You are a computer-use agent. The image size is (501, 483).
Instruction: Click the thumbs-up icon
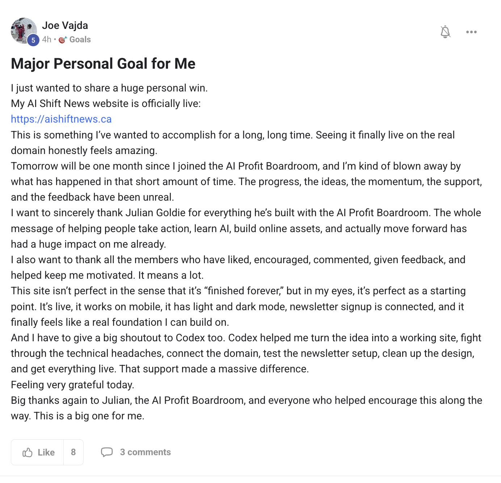coord(28,452)
